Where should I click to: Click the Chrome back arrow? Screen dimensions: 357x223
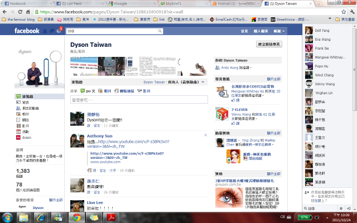click(5, 12)
